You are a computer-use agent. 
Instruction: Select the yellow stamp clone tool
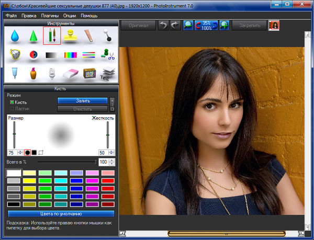pos(71,36)
